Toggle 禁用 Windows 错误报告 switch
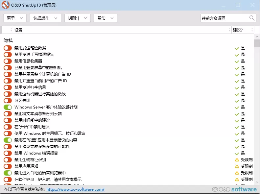Screen dimensions: 260x194 point(8,153)
